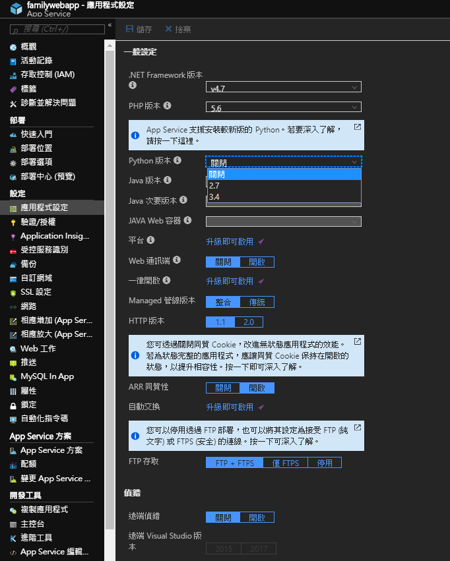Open the 主控台 console icon
This screenshot has width=450, height=561.
[13, 525]
